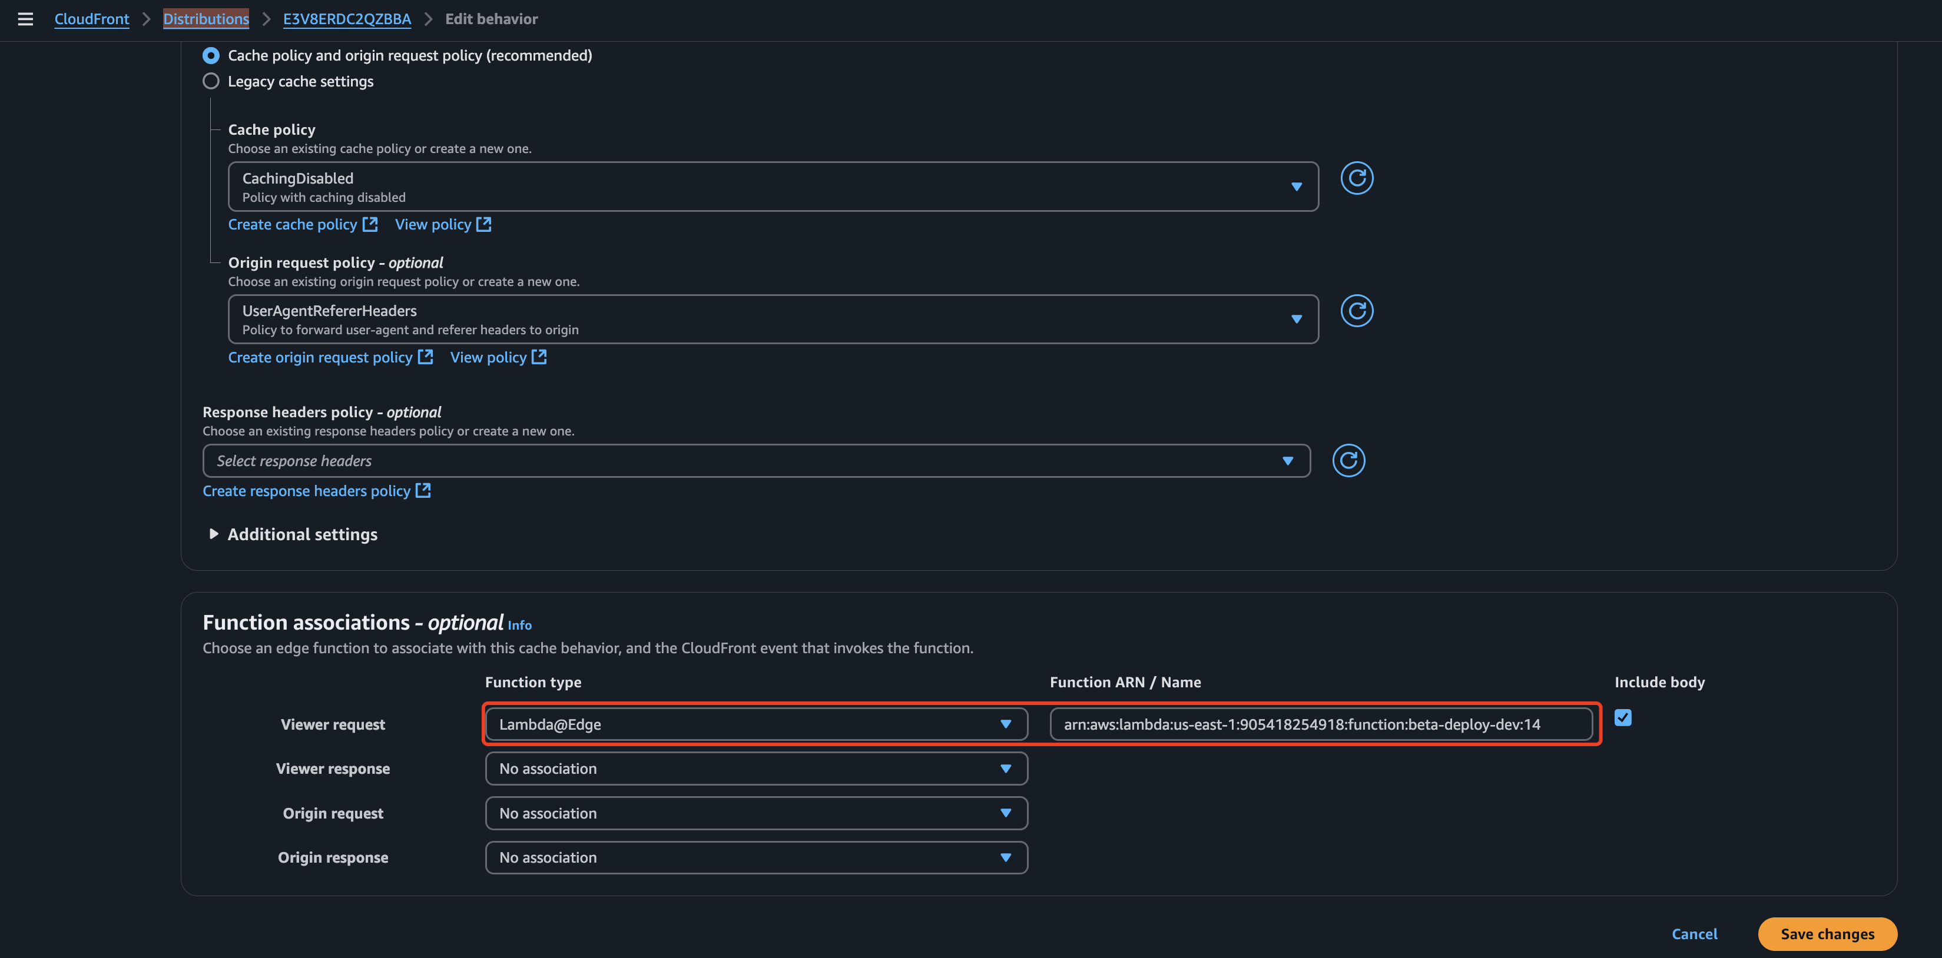Image resolution: width=1942 pixels, height=958 pixels.
Task: Click the Cancel link
Action: point(1694,934)
